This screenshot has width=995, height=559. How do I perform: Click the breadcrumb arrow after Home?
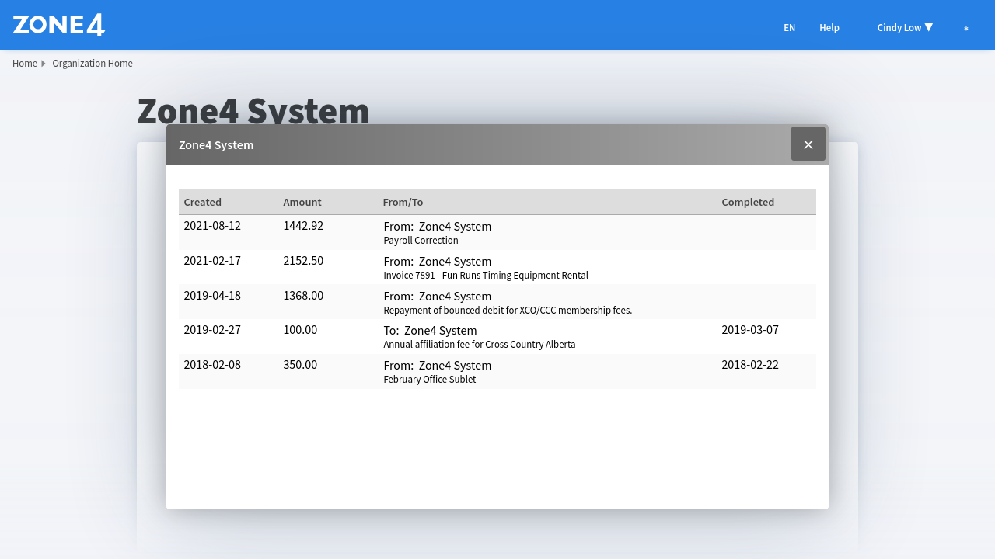pyautogui.click(x=44, y=64)
